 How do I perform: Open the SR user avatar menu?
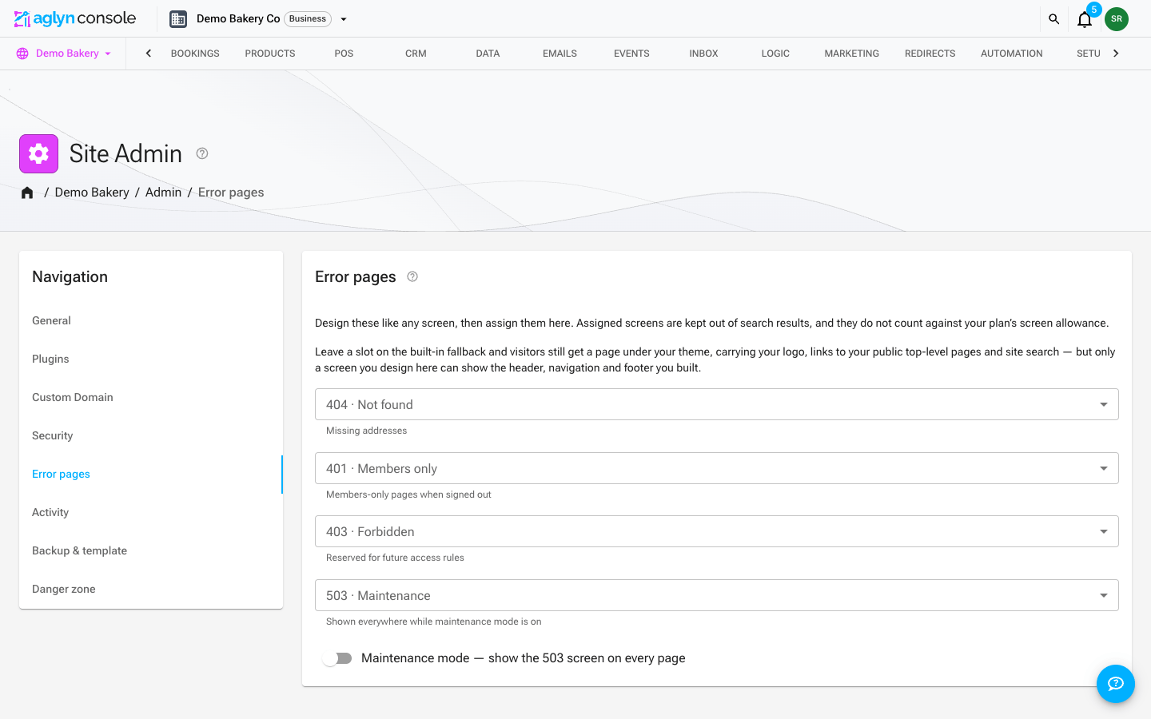pyautogui.click(x=1117, y=19)
